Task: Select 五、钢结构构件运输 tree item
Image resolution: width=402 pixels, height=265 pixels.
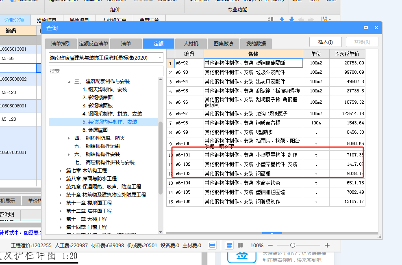Action: coord(97,146)
